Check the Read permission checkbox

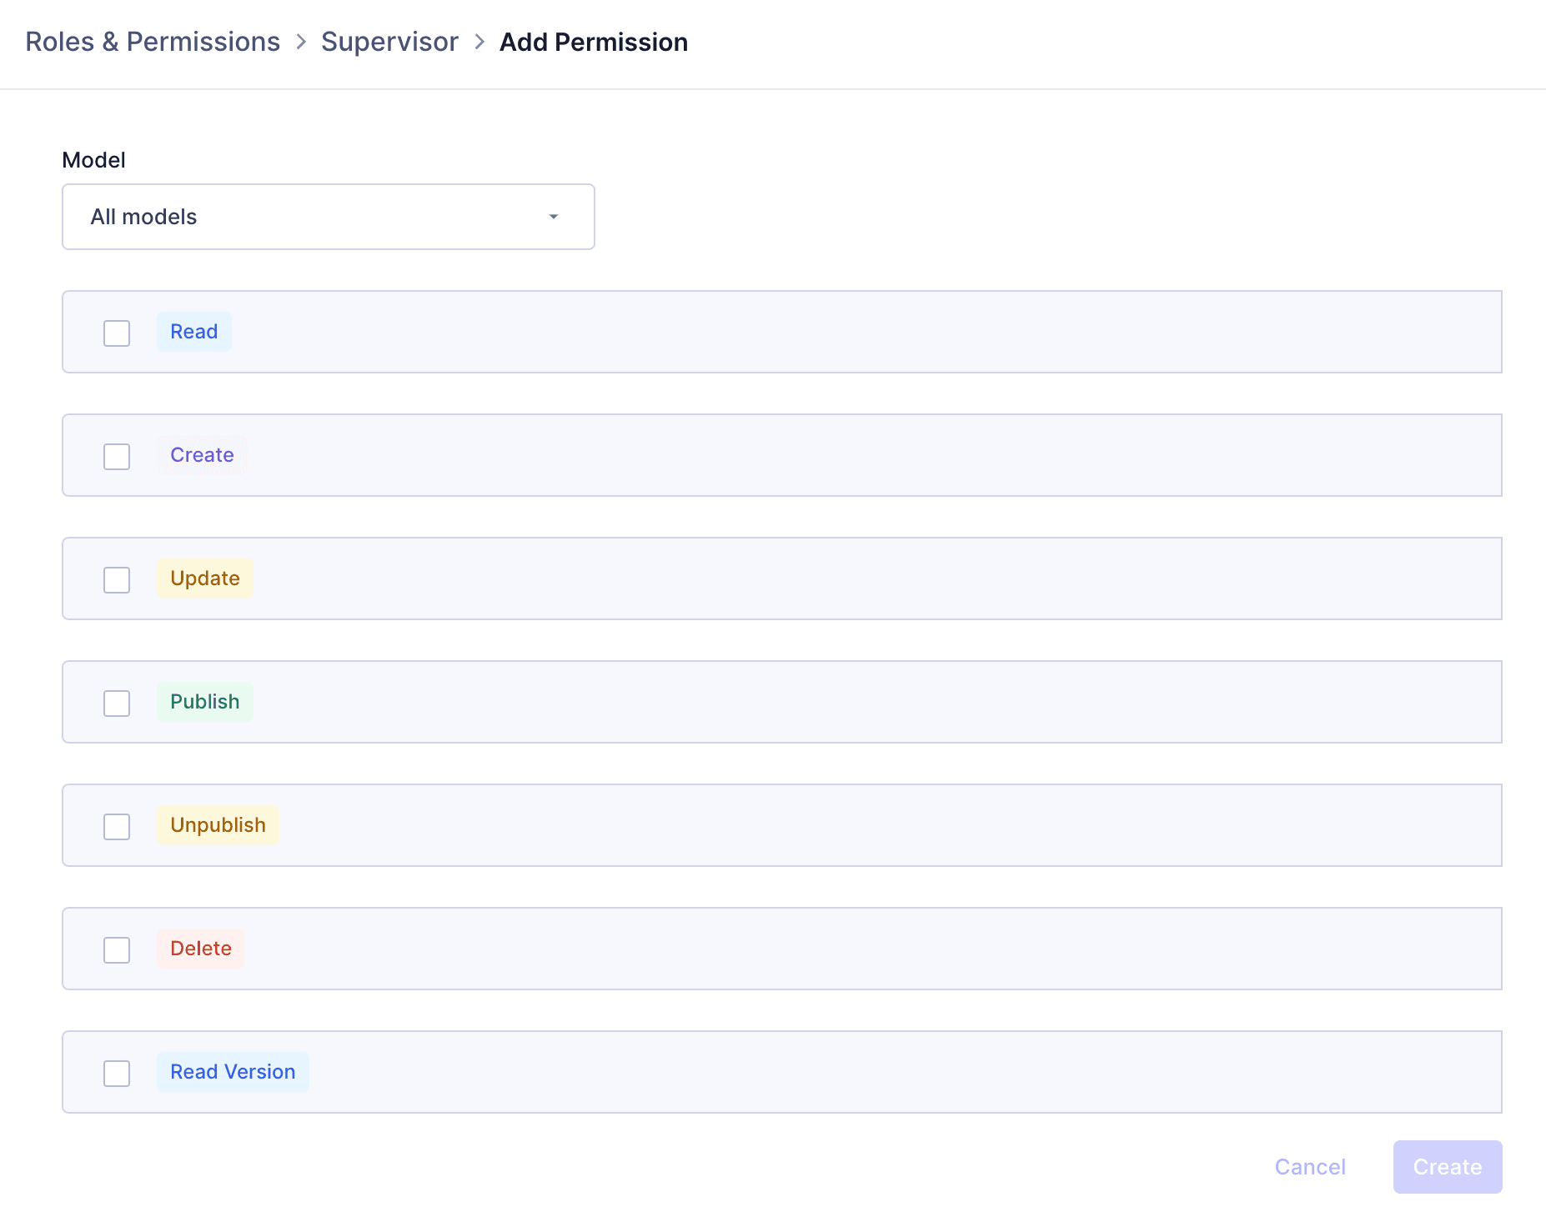click(x=116, y=333)
